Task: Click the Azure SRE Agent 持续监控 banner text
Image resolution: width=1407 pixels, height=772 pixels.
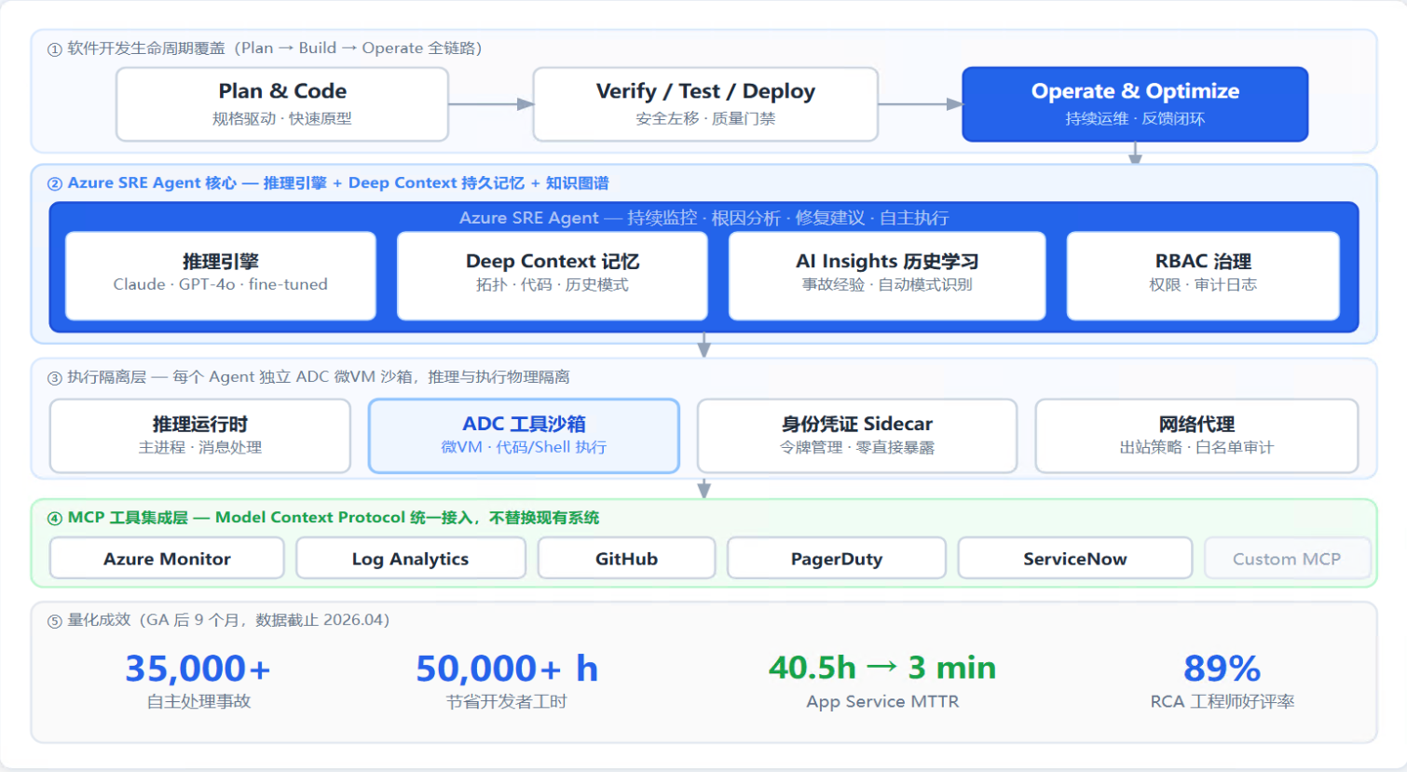Action: pyautogui.click(x=704, y=218)
